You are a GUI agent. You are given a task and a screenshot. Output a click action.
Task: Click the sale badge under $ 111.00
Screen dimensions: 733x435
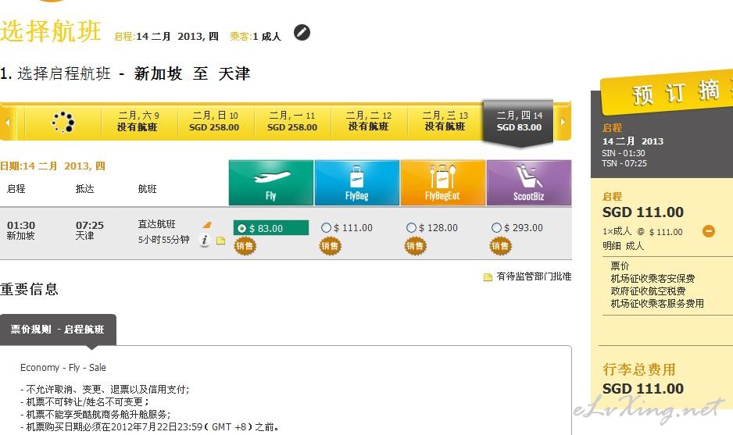pos(330,246)
